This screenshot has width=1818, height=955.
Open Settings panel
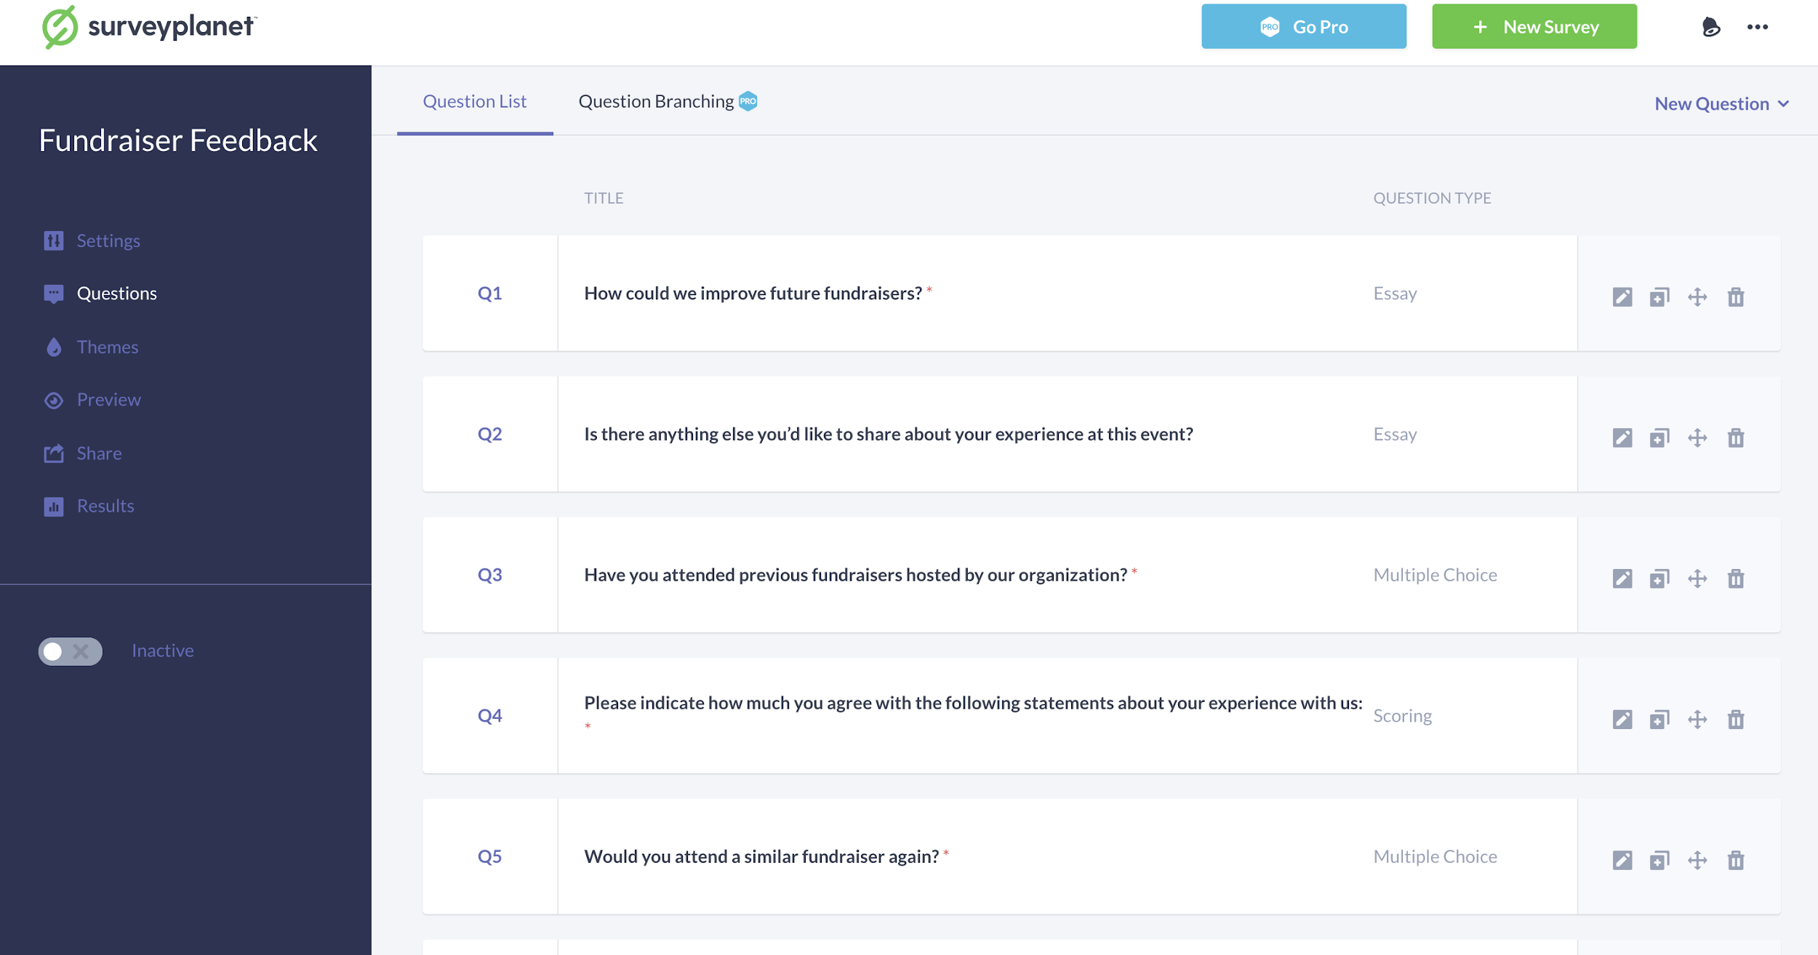109,241
